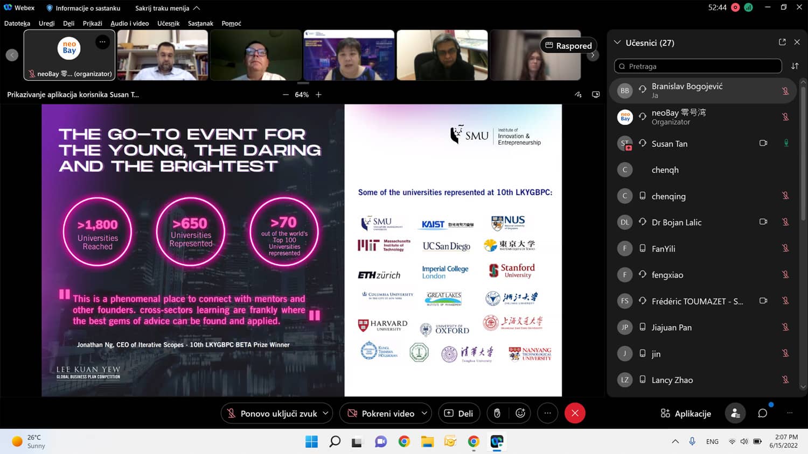
Task: Click the taskbar search icon
Action: [335, 442]
